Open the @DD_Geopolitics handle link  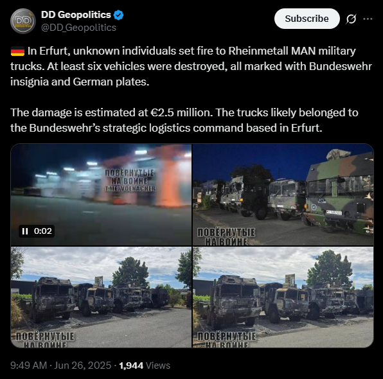78,28
